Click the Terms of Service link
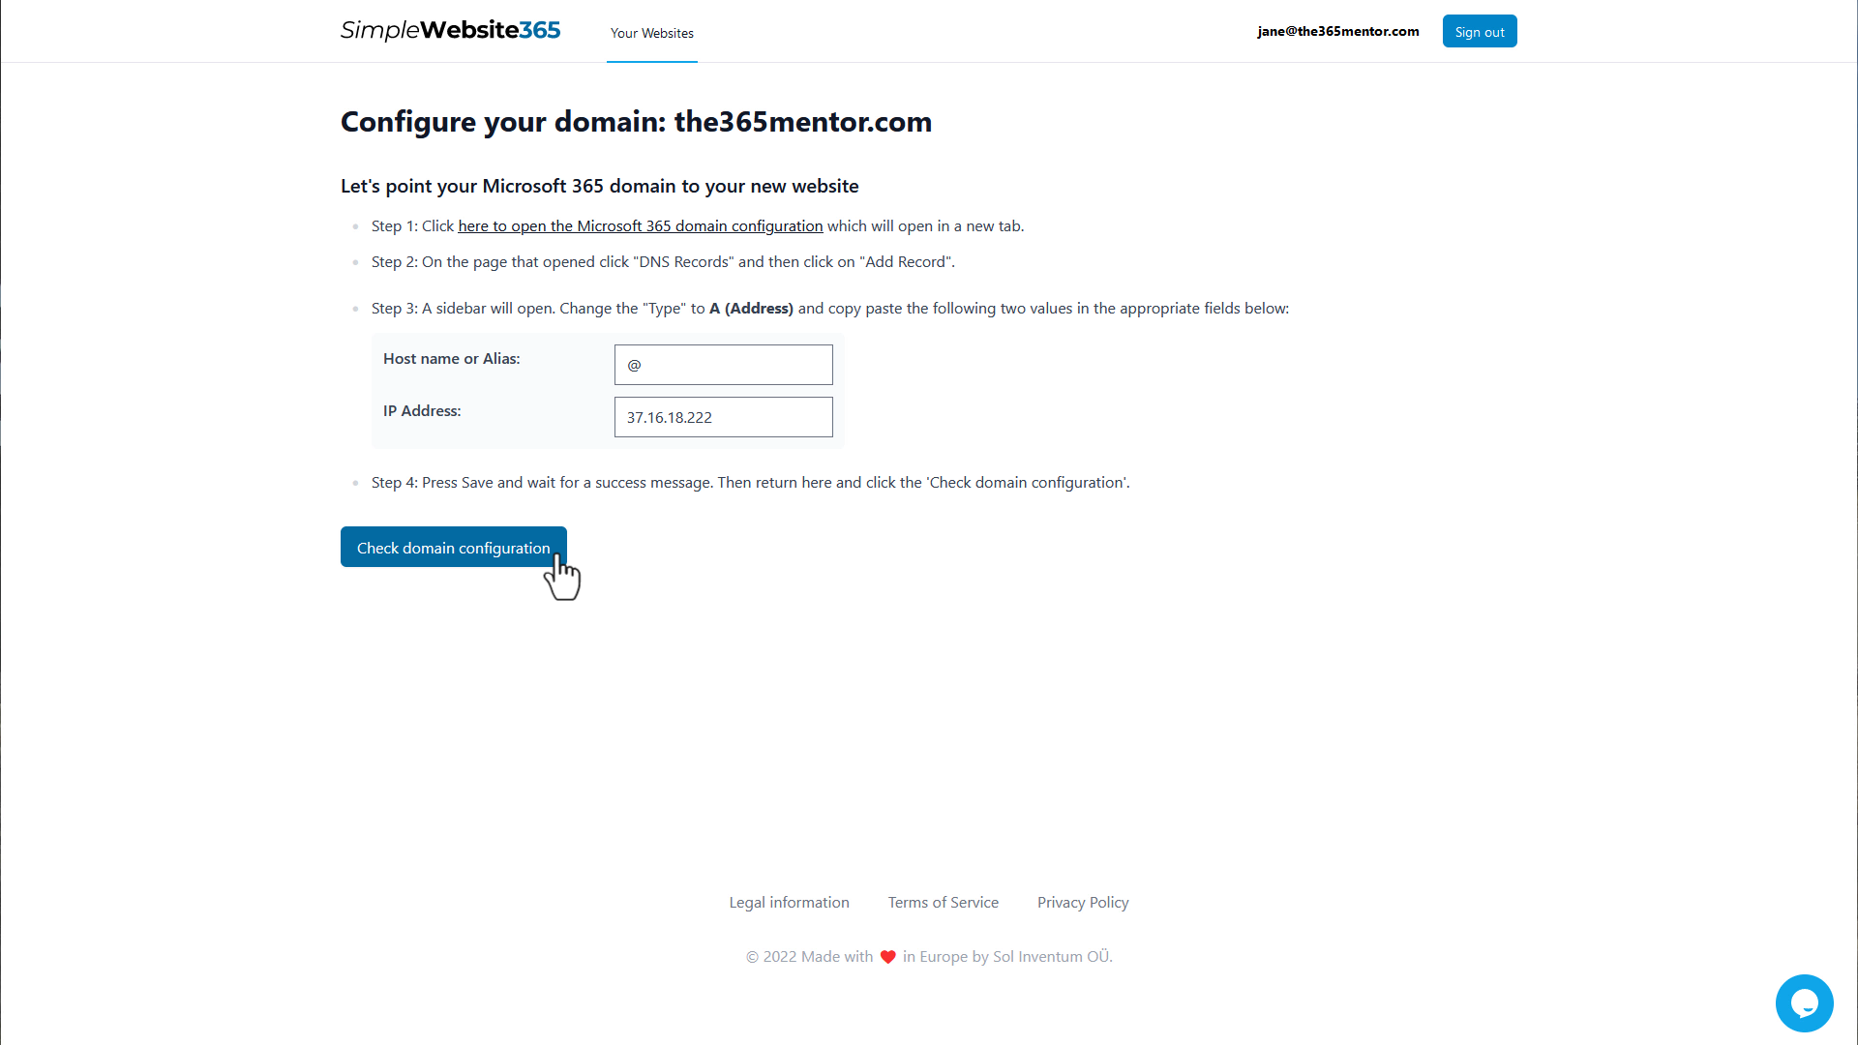This screenshot has width=1858, height=1045. (x=944, y=902)
